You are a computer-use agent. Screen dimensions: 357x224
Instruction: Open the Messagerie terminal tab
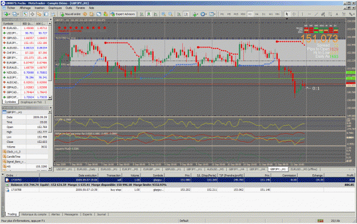point(71,214)
